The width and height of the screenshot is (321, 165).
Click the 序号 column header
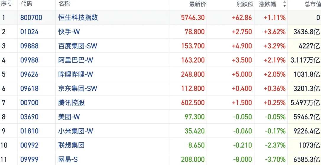click(x=7, y=4)
